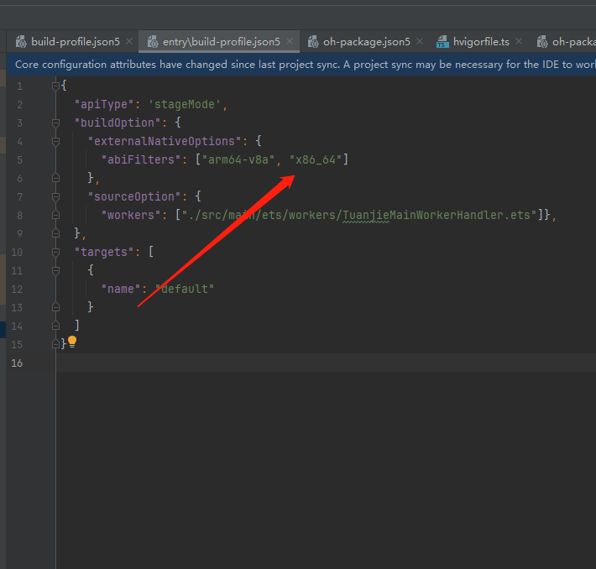The image size is (596, 569).
Task: Collapse the buildOption block on line 3
Action: (x=56, y=123)
